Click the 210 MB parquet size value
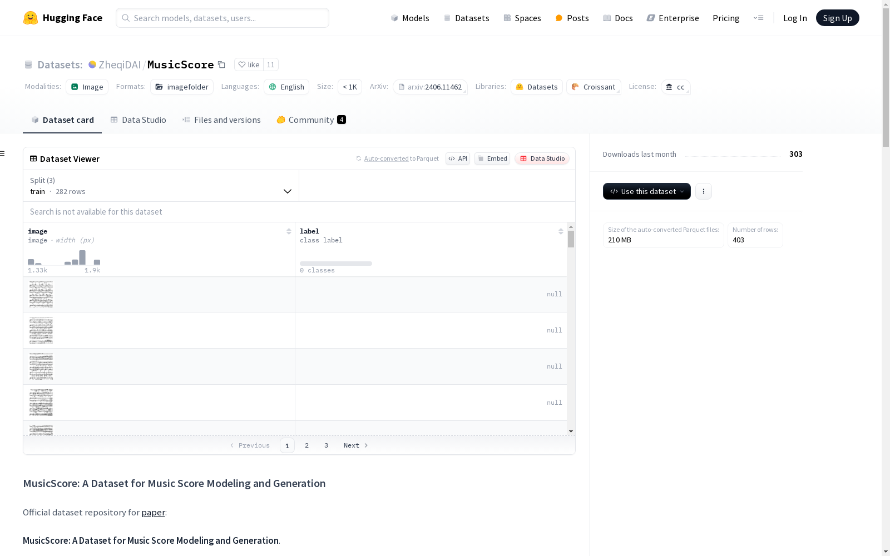 click(620, 240)
